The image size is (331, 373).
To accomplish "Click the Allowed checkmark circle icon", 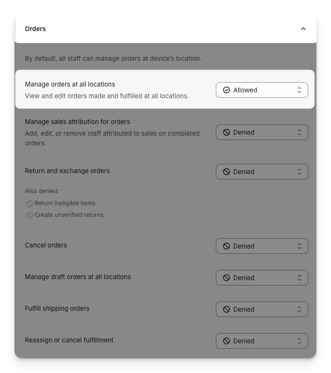I will coord(226,90).
